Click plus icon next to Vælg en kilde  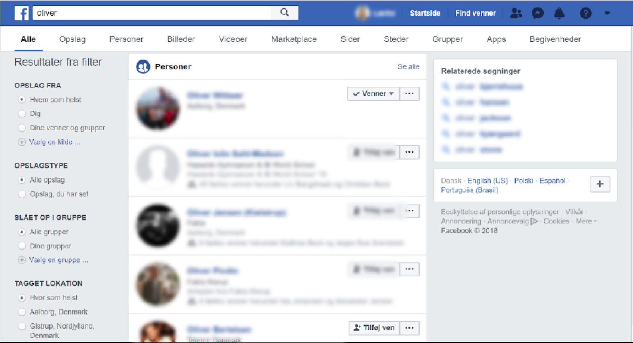(22, 142)
